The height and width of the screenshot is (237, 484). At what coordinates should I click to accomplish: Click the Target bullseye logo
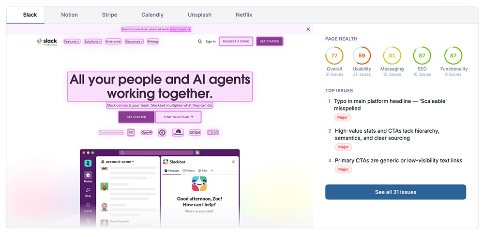click(x=162, y=133)
